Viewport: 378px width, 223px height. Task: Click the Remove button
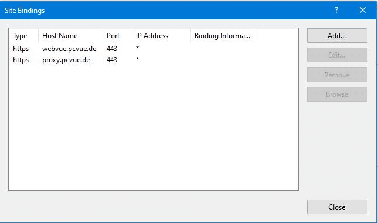pyautogui.click(x=337, y=75)
